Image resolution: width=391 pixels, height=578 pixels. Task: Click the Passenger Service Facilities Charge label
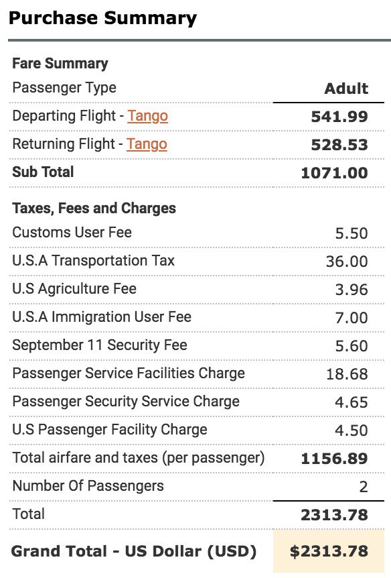(x=129, y=373)
